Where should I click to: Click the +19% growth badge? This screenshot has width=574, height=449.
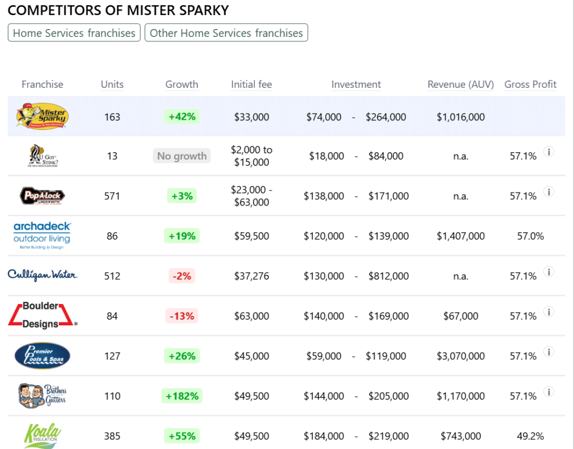(x=182, y=236)
